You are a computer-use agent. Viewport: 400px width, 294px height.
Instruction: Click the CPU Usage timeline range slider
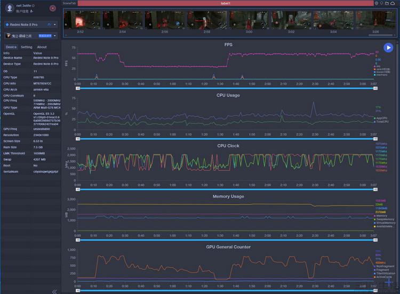225,139
